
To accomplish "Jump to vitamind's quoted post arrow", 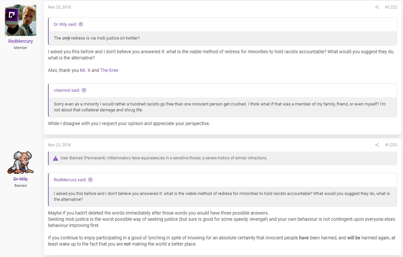I will (x=84, y=90).
